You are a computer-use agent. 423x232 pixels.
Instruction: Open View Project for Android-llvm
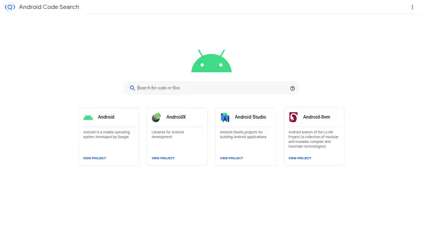(x=300, y=158)
